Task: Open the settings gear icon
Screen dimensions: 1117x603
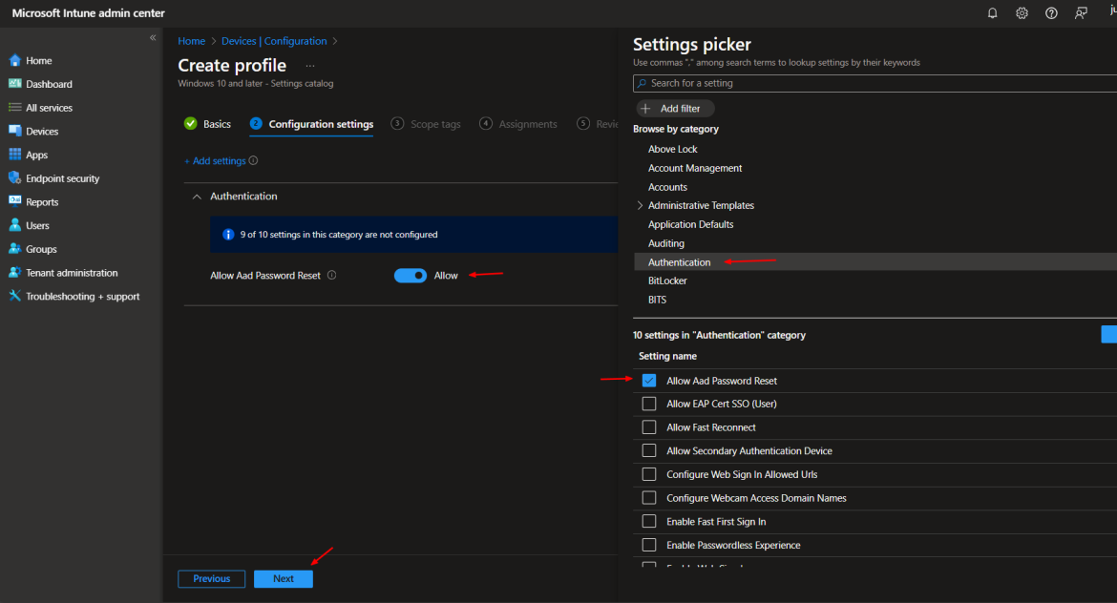Action: click(x=1022, y=13)
